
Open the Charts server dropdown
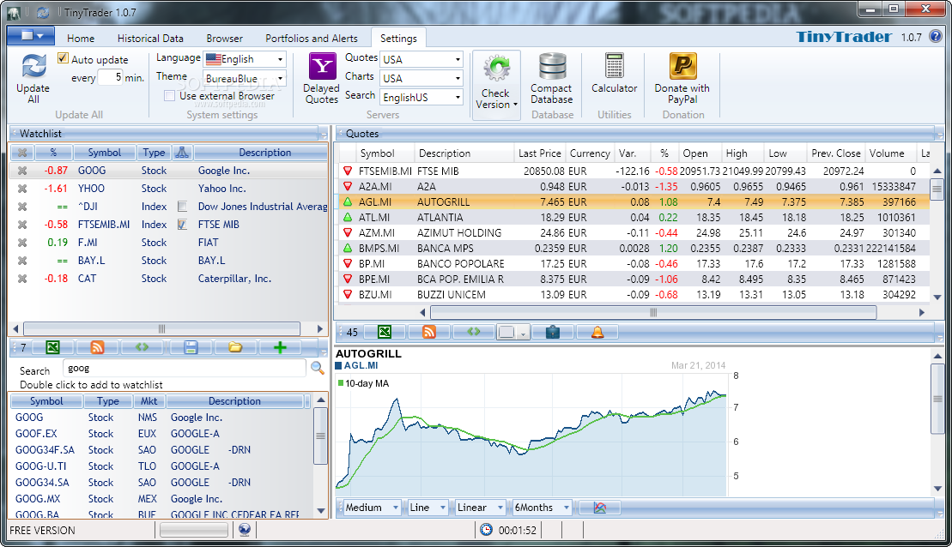point(421,78)
